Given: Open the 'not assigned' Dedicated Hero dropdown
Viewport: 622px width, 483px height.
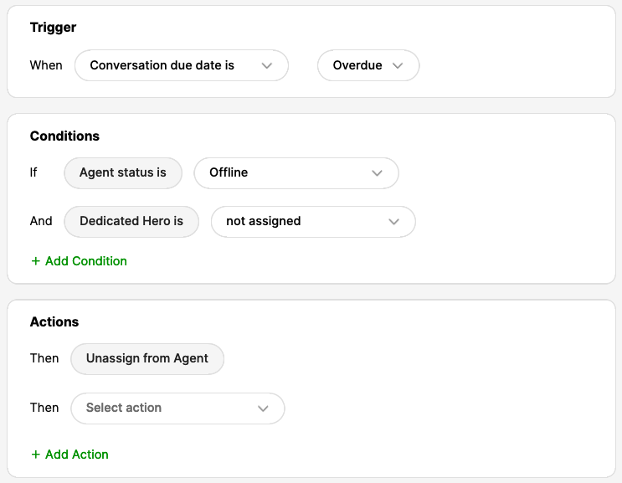Looking at the screenshot, I should (x=313, y=221).
